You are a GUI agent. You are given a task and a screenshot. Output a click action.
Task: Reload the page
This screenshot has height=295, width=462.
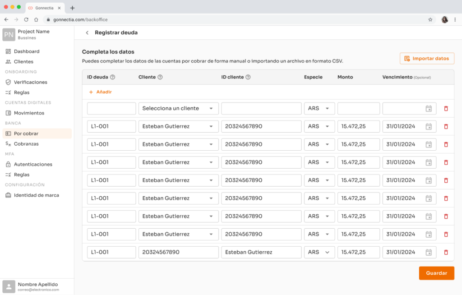[x=26, y=19]
